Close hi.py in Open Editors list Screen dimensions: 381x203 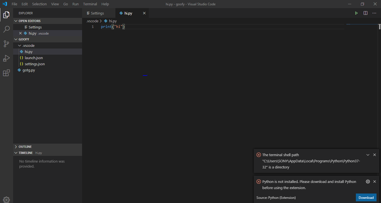click(x=20, y=33)
